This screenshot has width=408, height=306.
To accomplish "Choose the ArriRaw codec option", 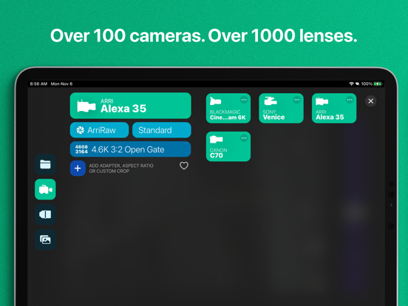I will pos(99,130).
